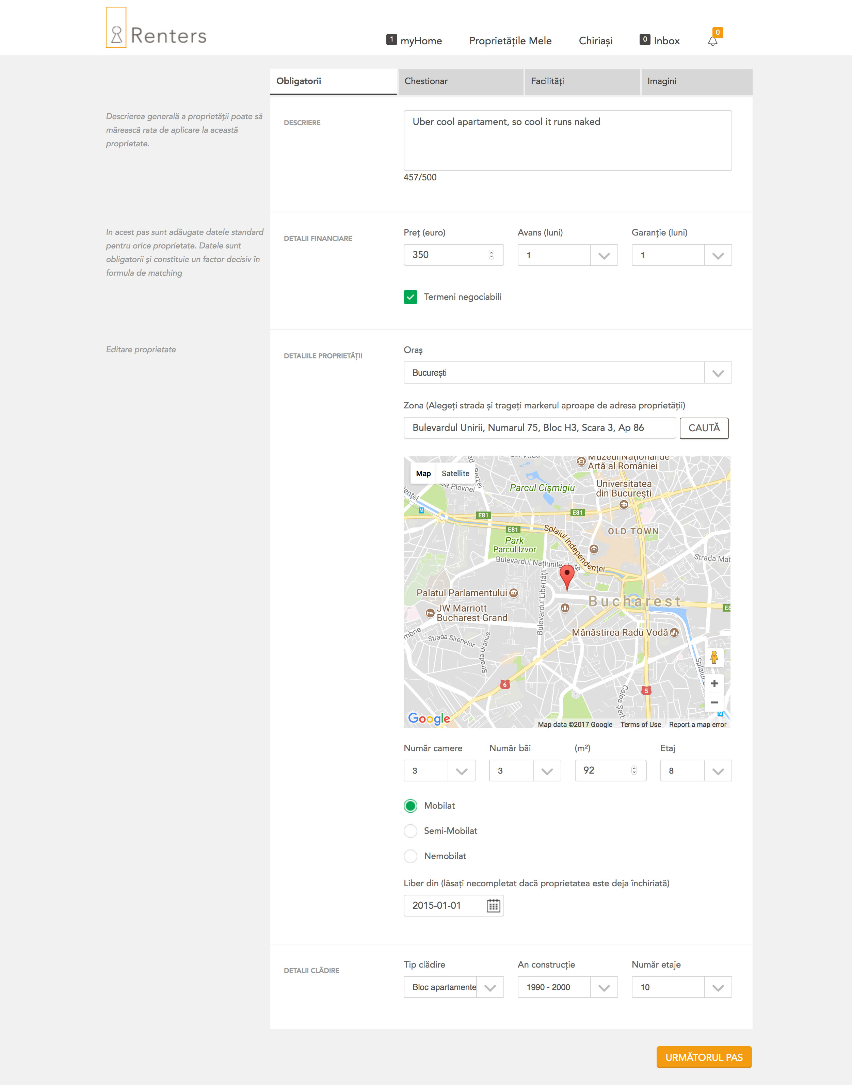
Task: Choose the Nemobilat radio option
Action: [x=410, y=856]
